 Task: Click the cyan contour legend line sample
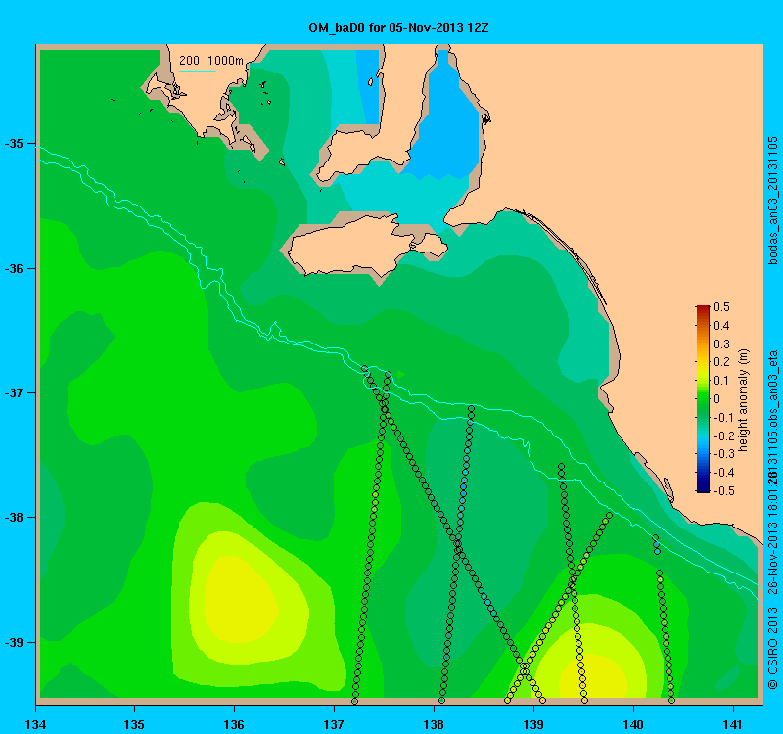point(198,71)
